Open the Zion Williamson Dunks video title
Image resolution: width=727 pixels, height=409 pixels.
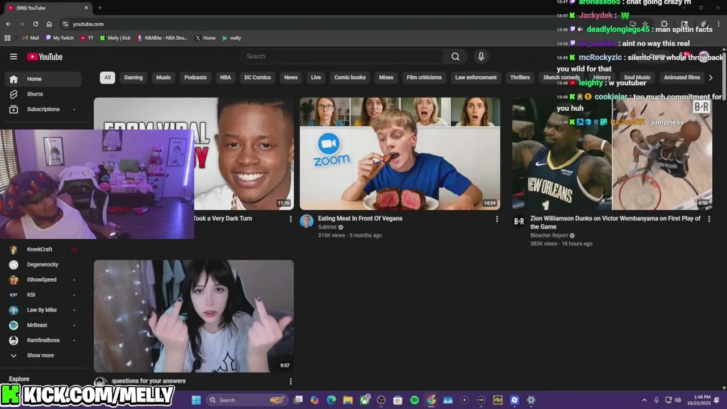[615, 223]
